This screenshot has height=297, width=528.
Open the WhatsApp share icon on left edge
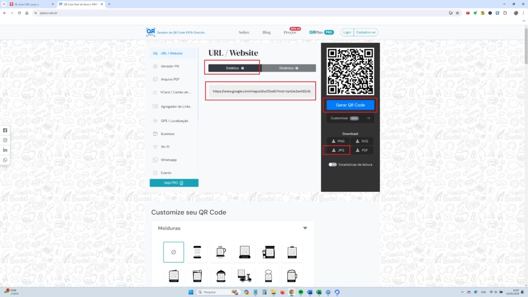click(5, 160)
